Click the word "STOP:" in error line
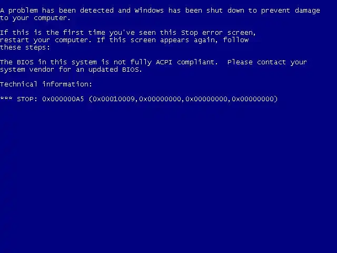 click(27, 99)
